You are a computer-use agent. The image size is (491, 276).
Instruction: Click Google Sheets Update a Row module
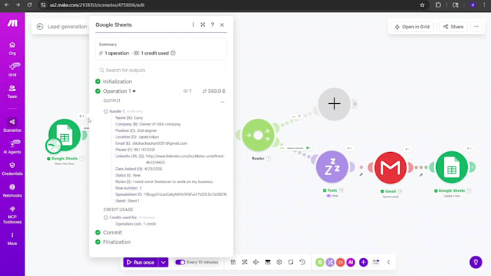[451, 167]
